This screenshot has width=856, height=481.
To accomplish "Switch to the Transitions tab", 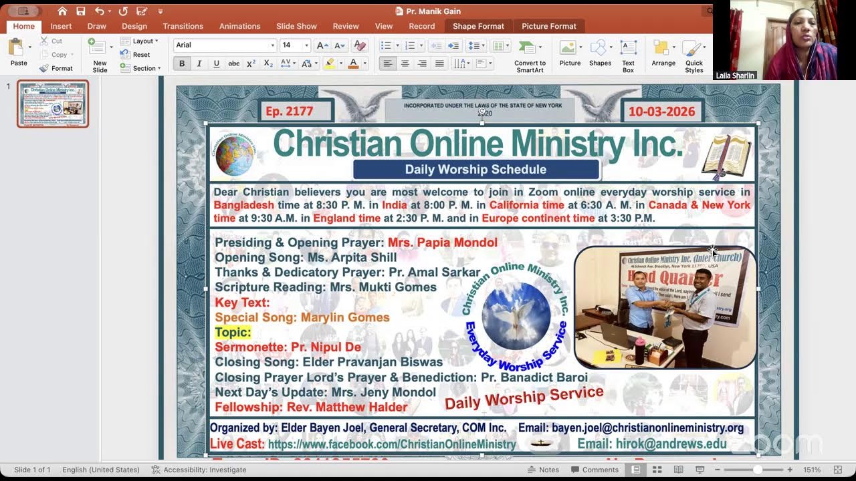I will coord(183,26).
